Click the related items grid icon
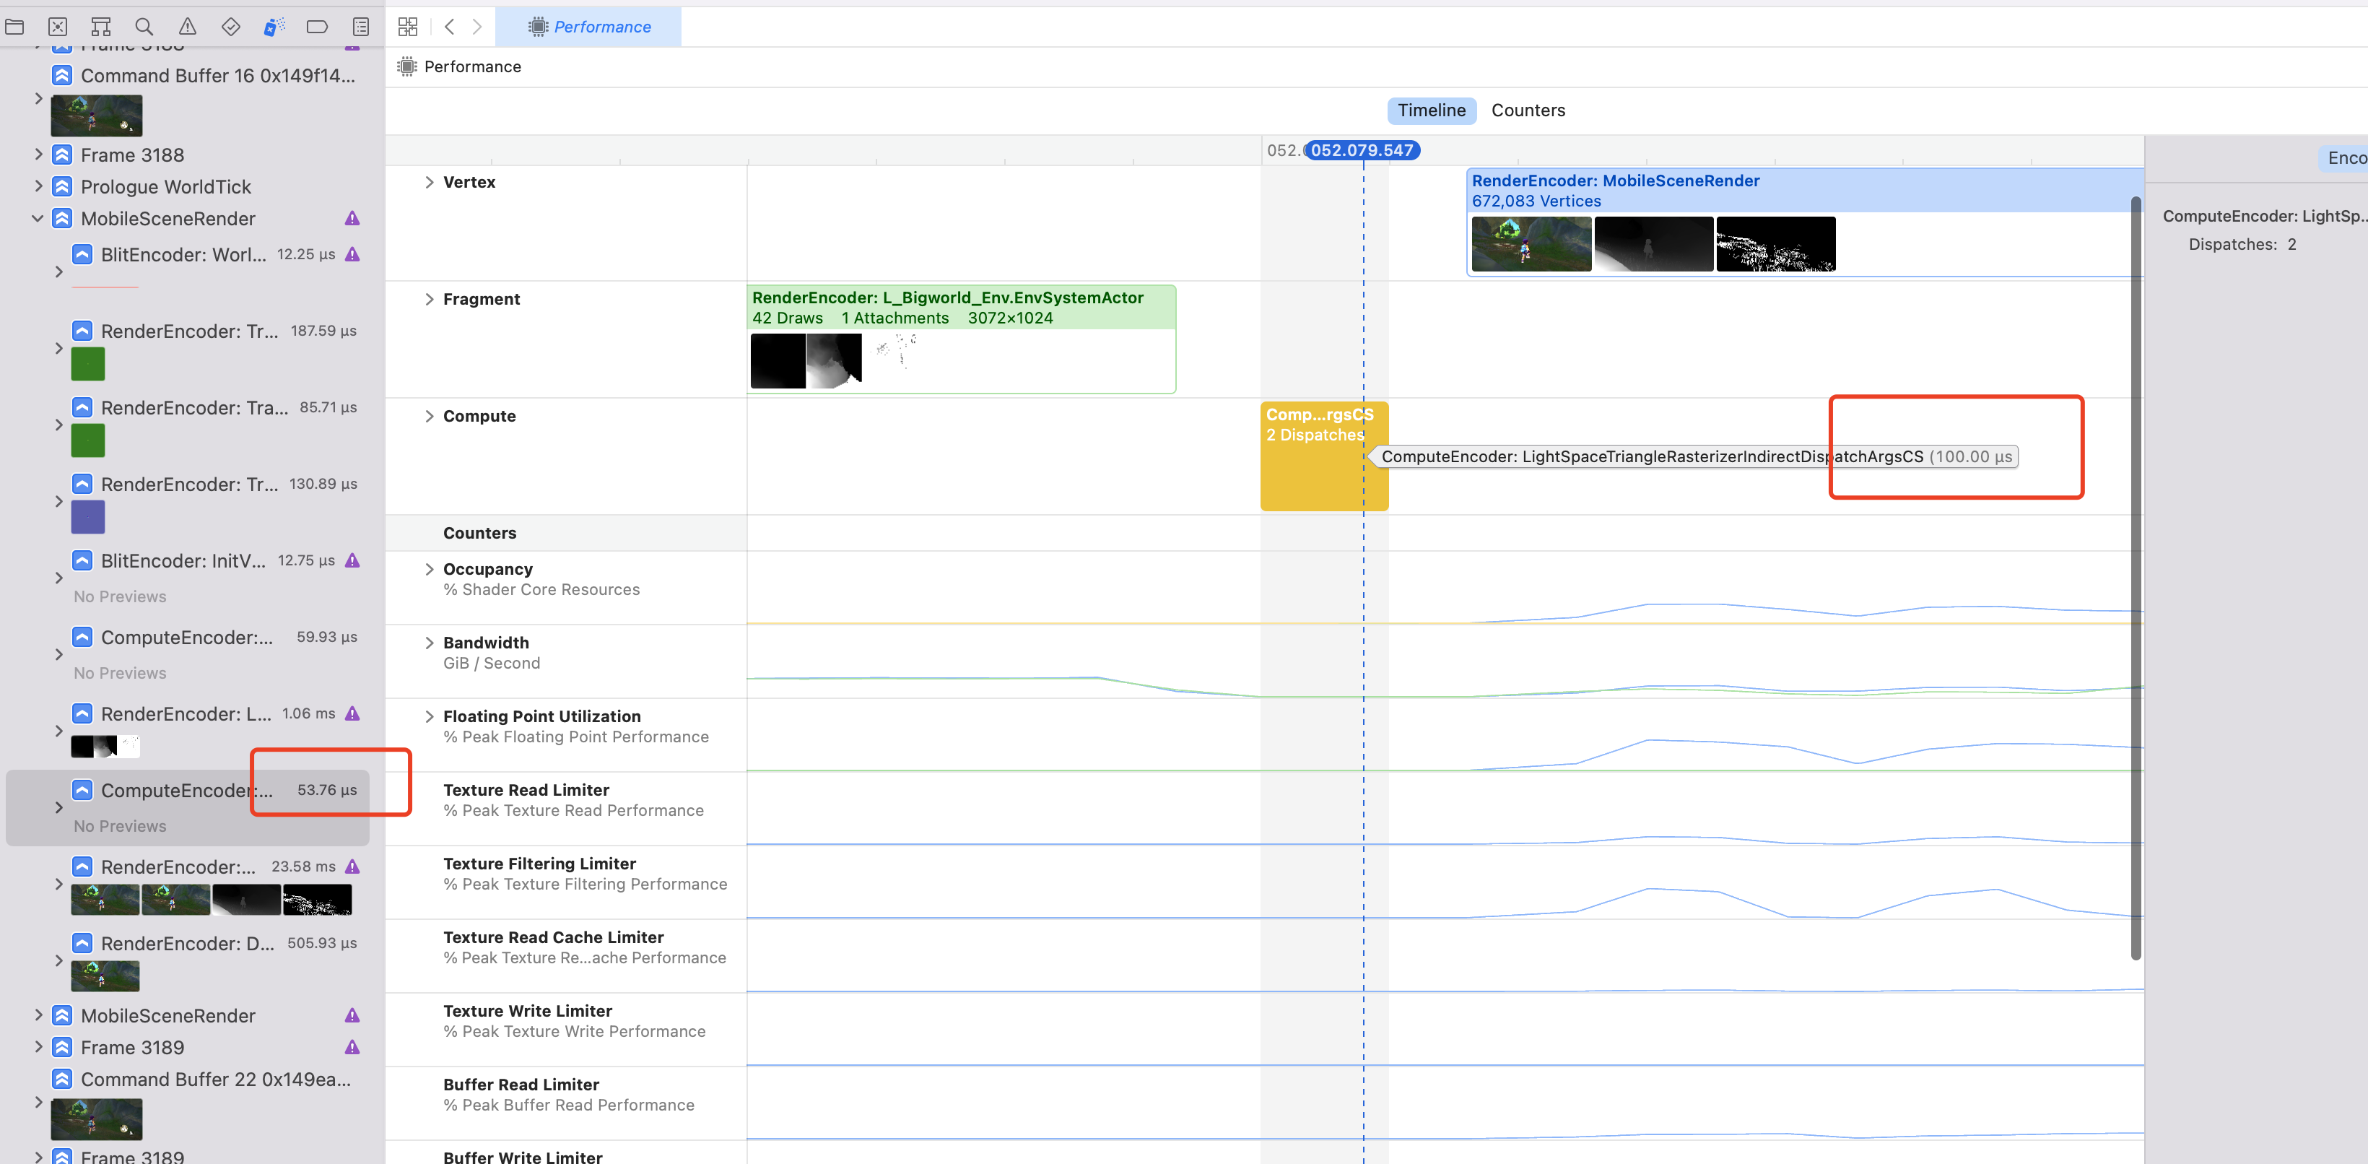Screen dimensions: 2368x1164 tap(408, 27)
